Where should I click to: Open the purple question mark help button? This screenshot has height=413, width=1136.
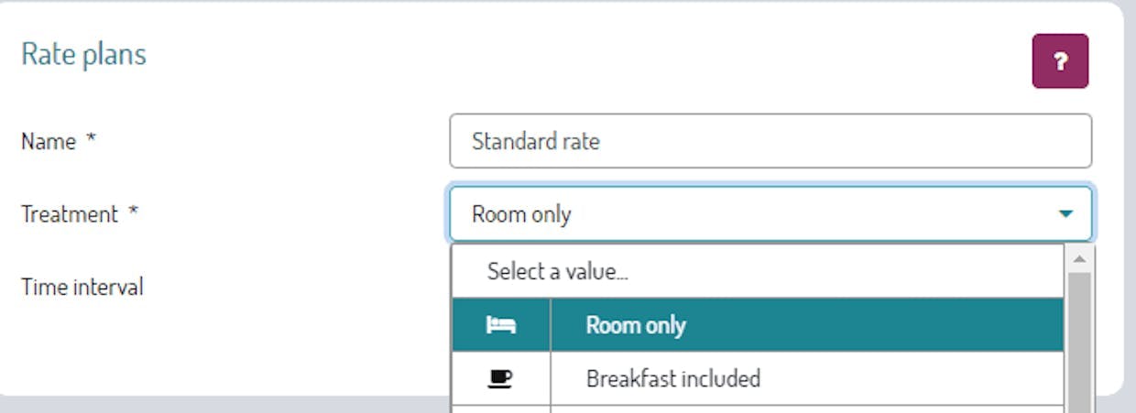pos(1060,61)
